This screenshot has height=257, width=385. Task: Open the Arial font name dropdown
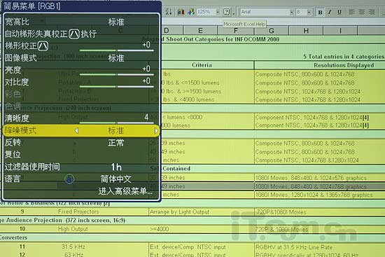292,12
